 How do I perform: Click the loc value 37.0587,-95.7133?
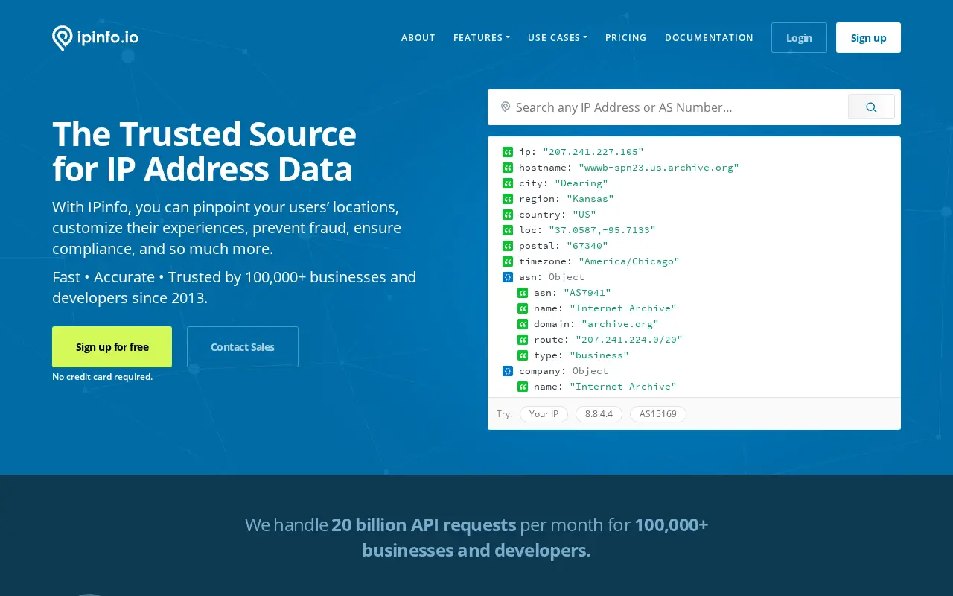(x=602, y=230)
